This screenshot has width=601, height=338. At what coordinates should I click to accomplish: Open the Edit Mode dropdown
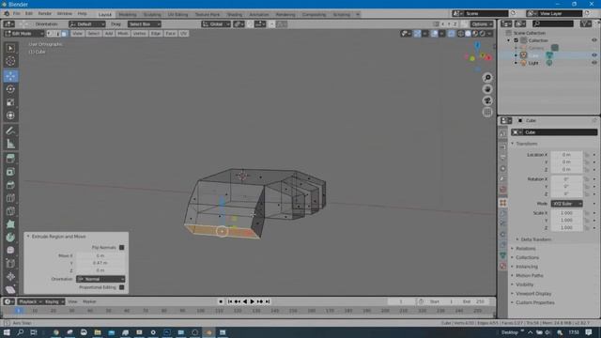[x=23, y=34]
